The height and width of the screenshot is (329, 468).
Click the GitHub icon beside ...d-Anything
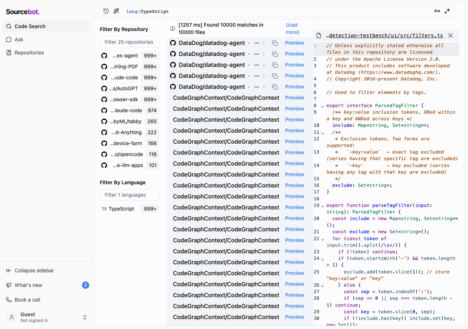(104, 132)
